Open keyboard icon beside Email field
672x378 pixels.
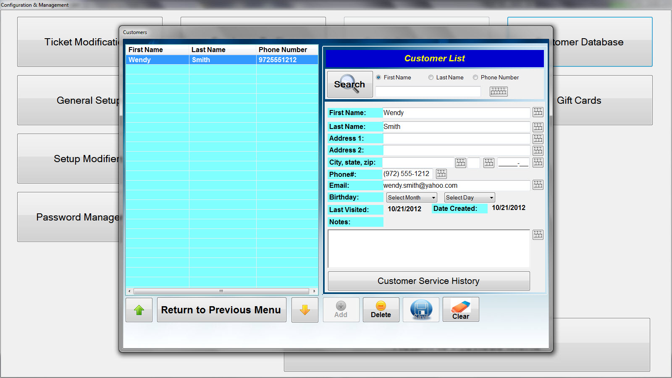[x=538, y=185]
